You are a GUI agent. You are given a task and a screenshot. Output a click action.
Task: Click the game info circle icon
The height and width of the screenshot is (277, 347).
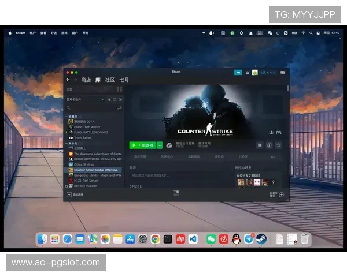click(269, 145)
